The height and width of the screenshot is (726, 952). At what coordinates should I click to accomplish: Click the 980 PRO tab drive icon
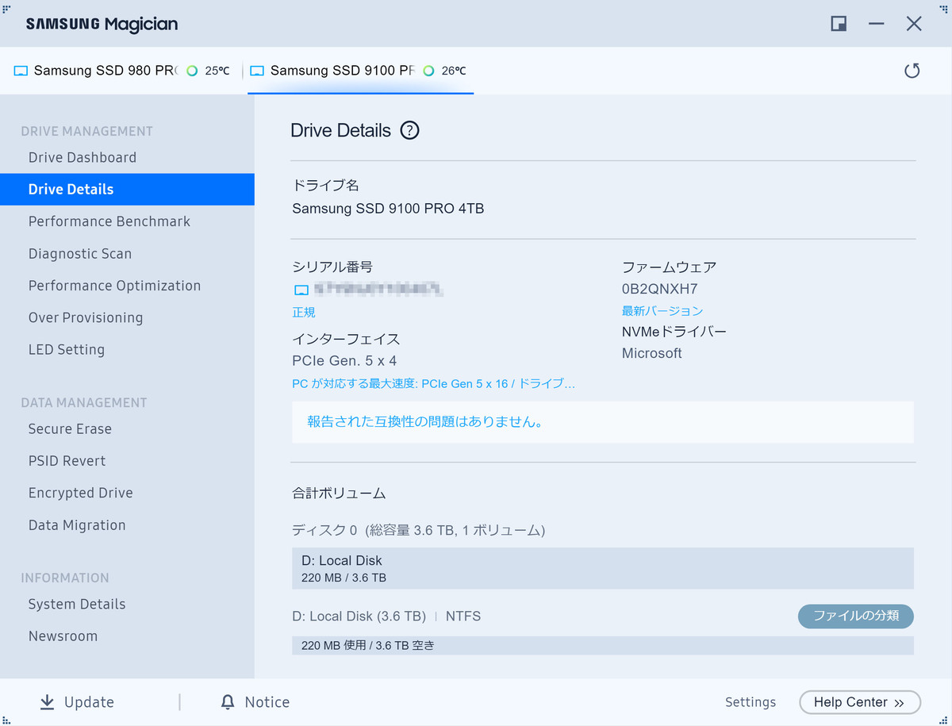(21, 71)
